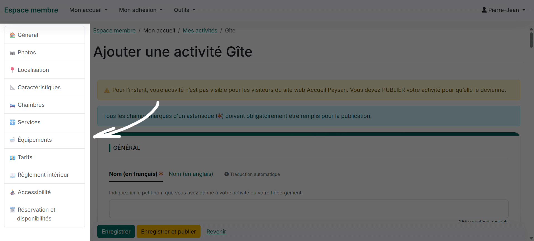Image resolution: width=534 pixels, height=241 pixels.
Task: Click the bathtub icon for Équipements
Action: 12,140
